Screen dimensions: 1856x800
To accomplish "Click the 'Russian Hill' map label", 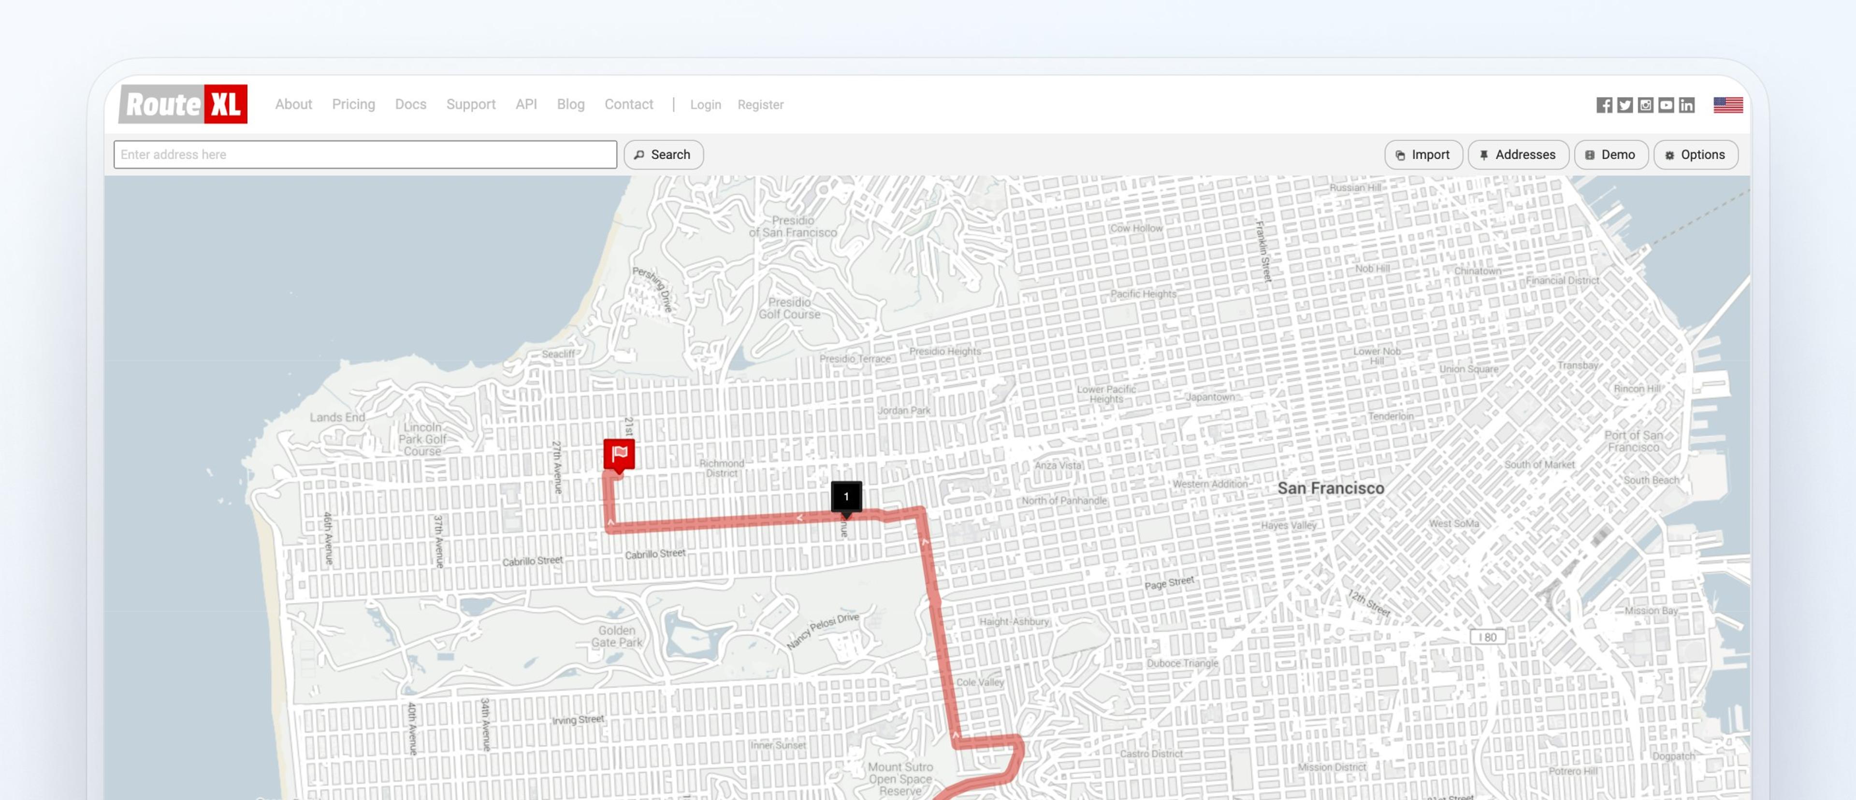I will coord(1355,187).
